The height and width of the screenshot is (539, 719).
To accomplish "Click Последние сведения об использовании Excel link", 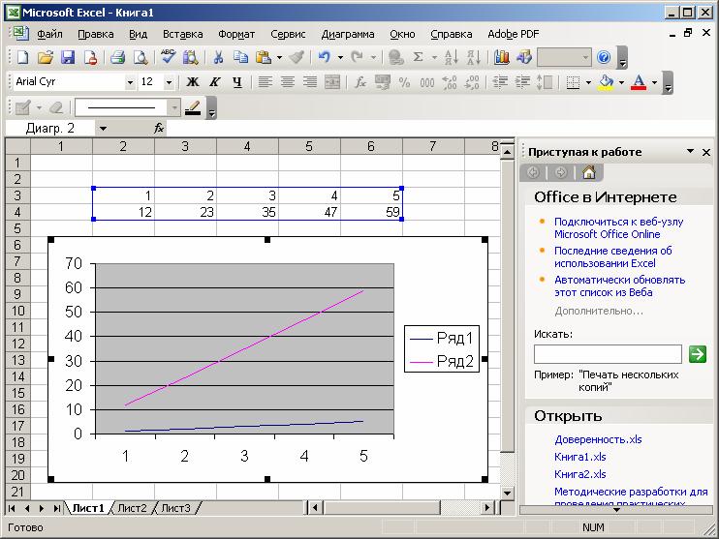I will click(x=613, y=256).
